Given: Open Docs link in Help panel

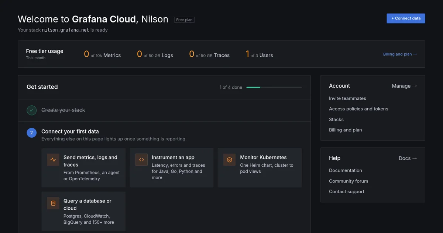Looking at the screenshot, I should [x=408, y=158].
